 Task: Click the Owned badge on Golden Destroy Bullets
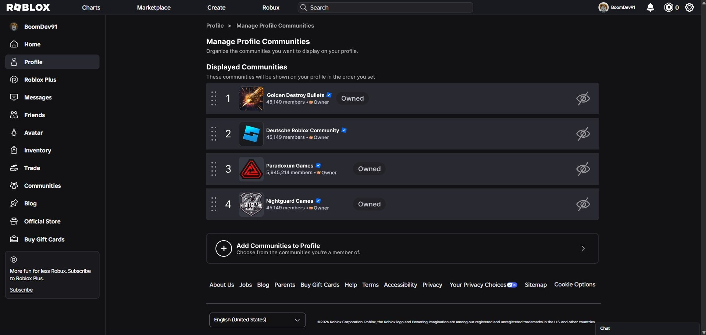point(352,98)
